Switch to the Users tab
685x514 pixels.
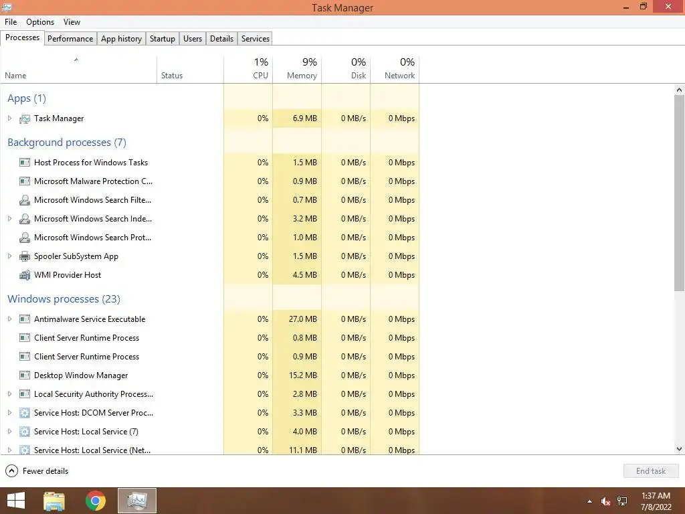tap(193, 38)
